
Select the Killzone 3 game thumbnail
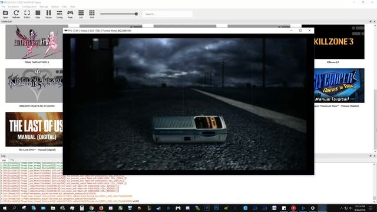pos(339,42)
